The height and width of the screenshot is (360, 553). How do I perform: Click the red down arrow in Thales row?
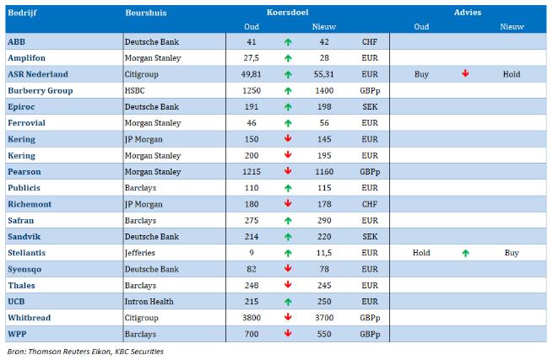pos(288,285)
